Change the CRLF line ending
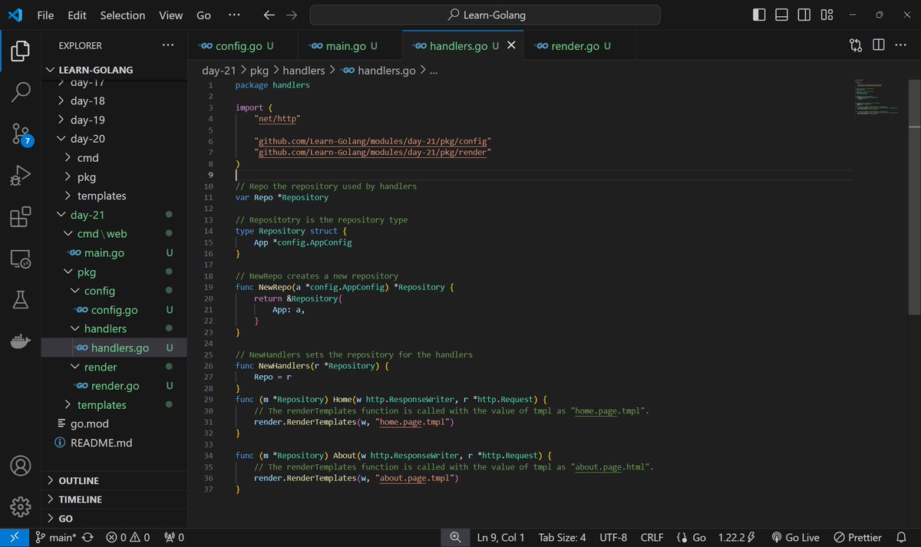The image size is (921, 547). pos(652,538)
